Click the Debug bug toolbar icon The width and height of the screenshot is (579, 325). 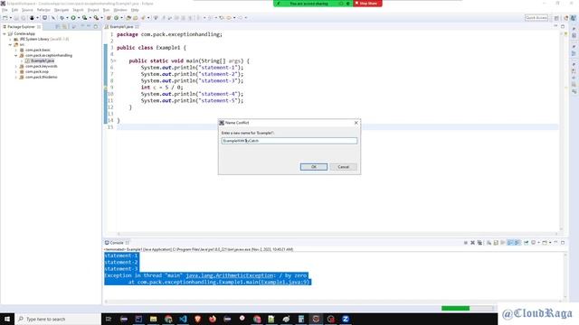pos(62,18)
